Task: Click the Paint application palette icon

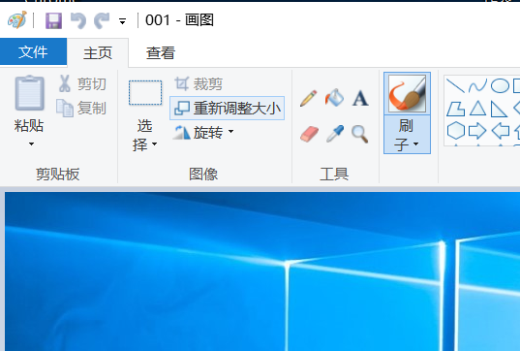Action: click(x=17, y=20)
